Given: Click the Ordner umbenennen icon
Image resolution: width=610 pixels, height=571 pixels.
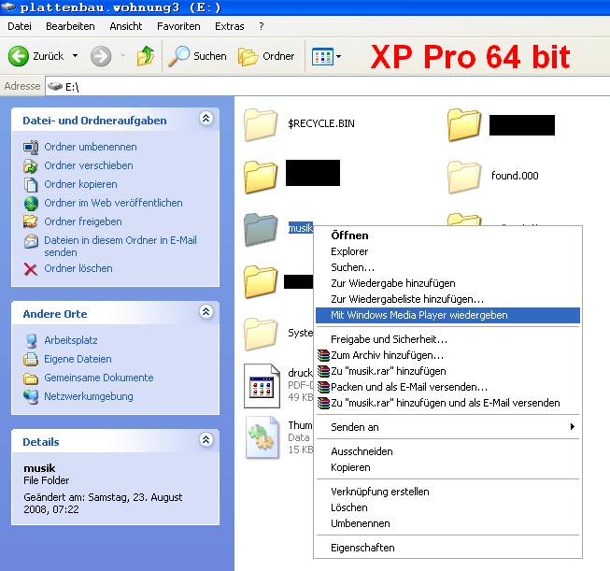Looking at the screenshot, I should pos(31,147).
